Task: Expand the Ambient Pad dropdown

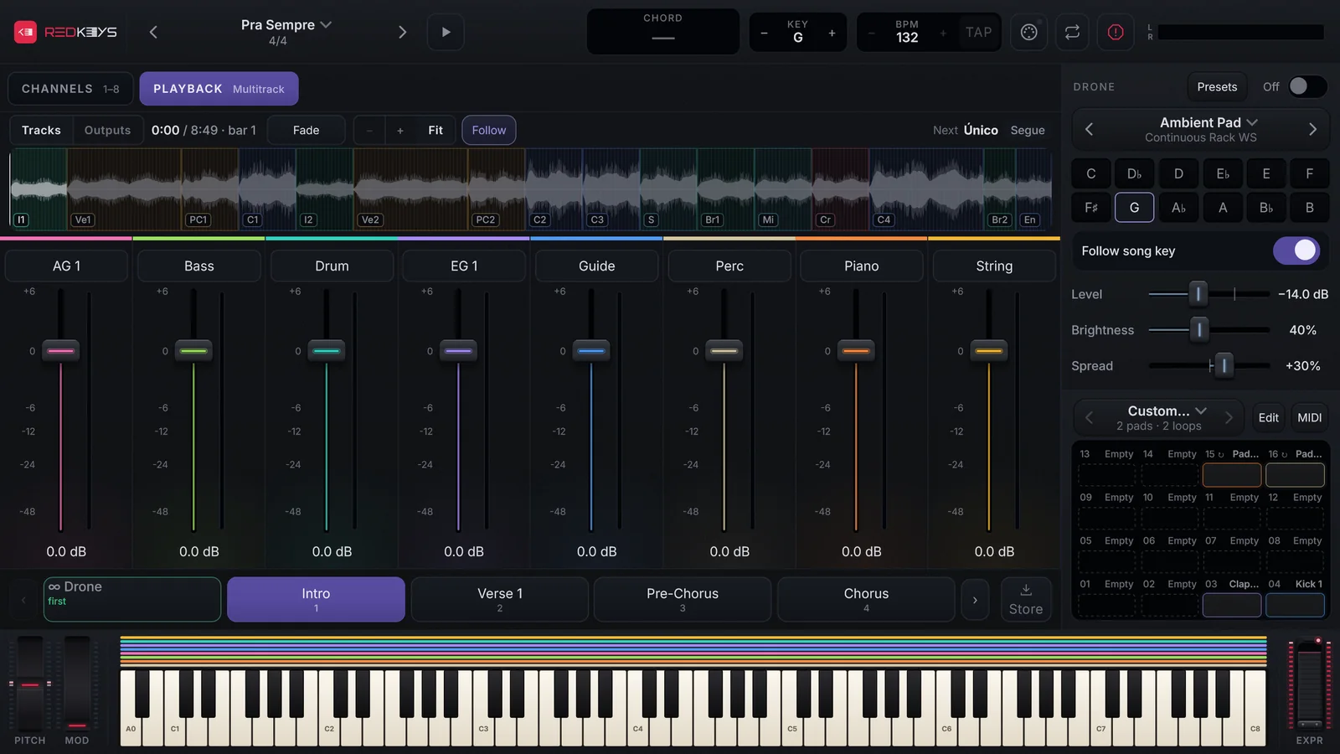Action: [1209, 122]
